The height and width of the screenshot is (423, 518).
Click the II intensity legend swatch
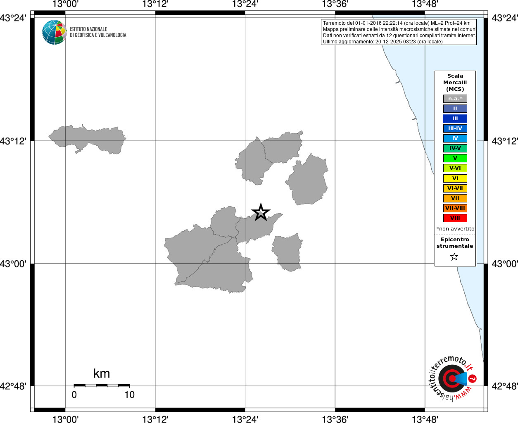455,109
